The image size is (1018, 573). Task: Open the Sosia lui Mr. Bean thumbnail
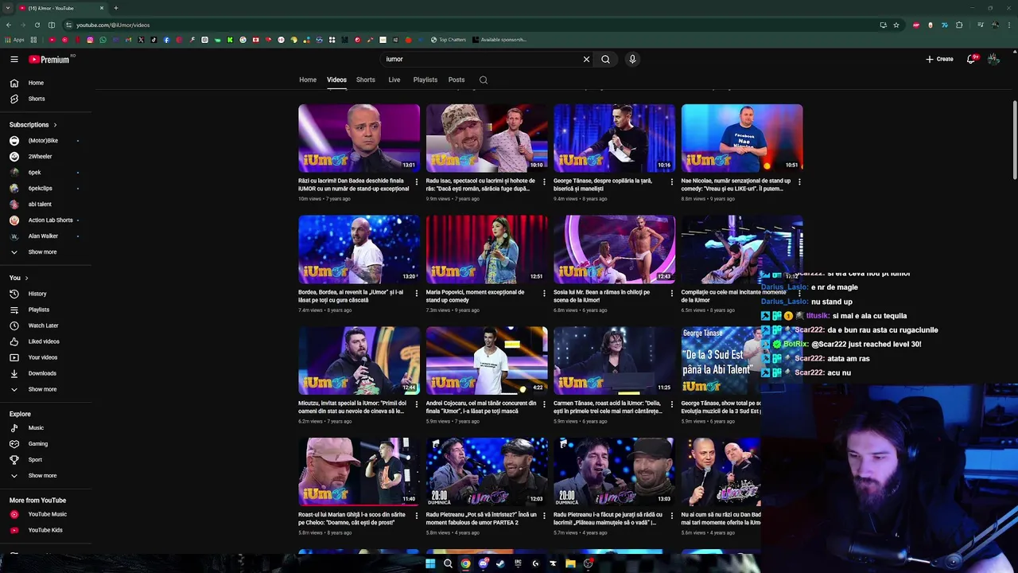[614, 250]
